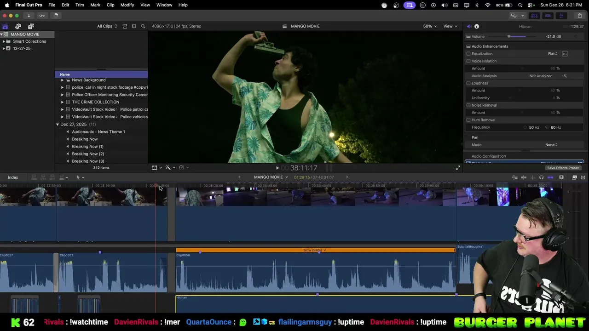Open the timeline Index button
The image size is (589, 331).
click(x=13, y=177)
